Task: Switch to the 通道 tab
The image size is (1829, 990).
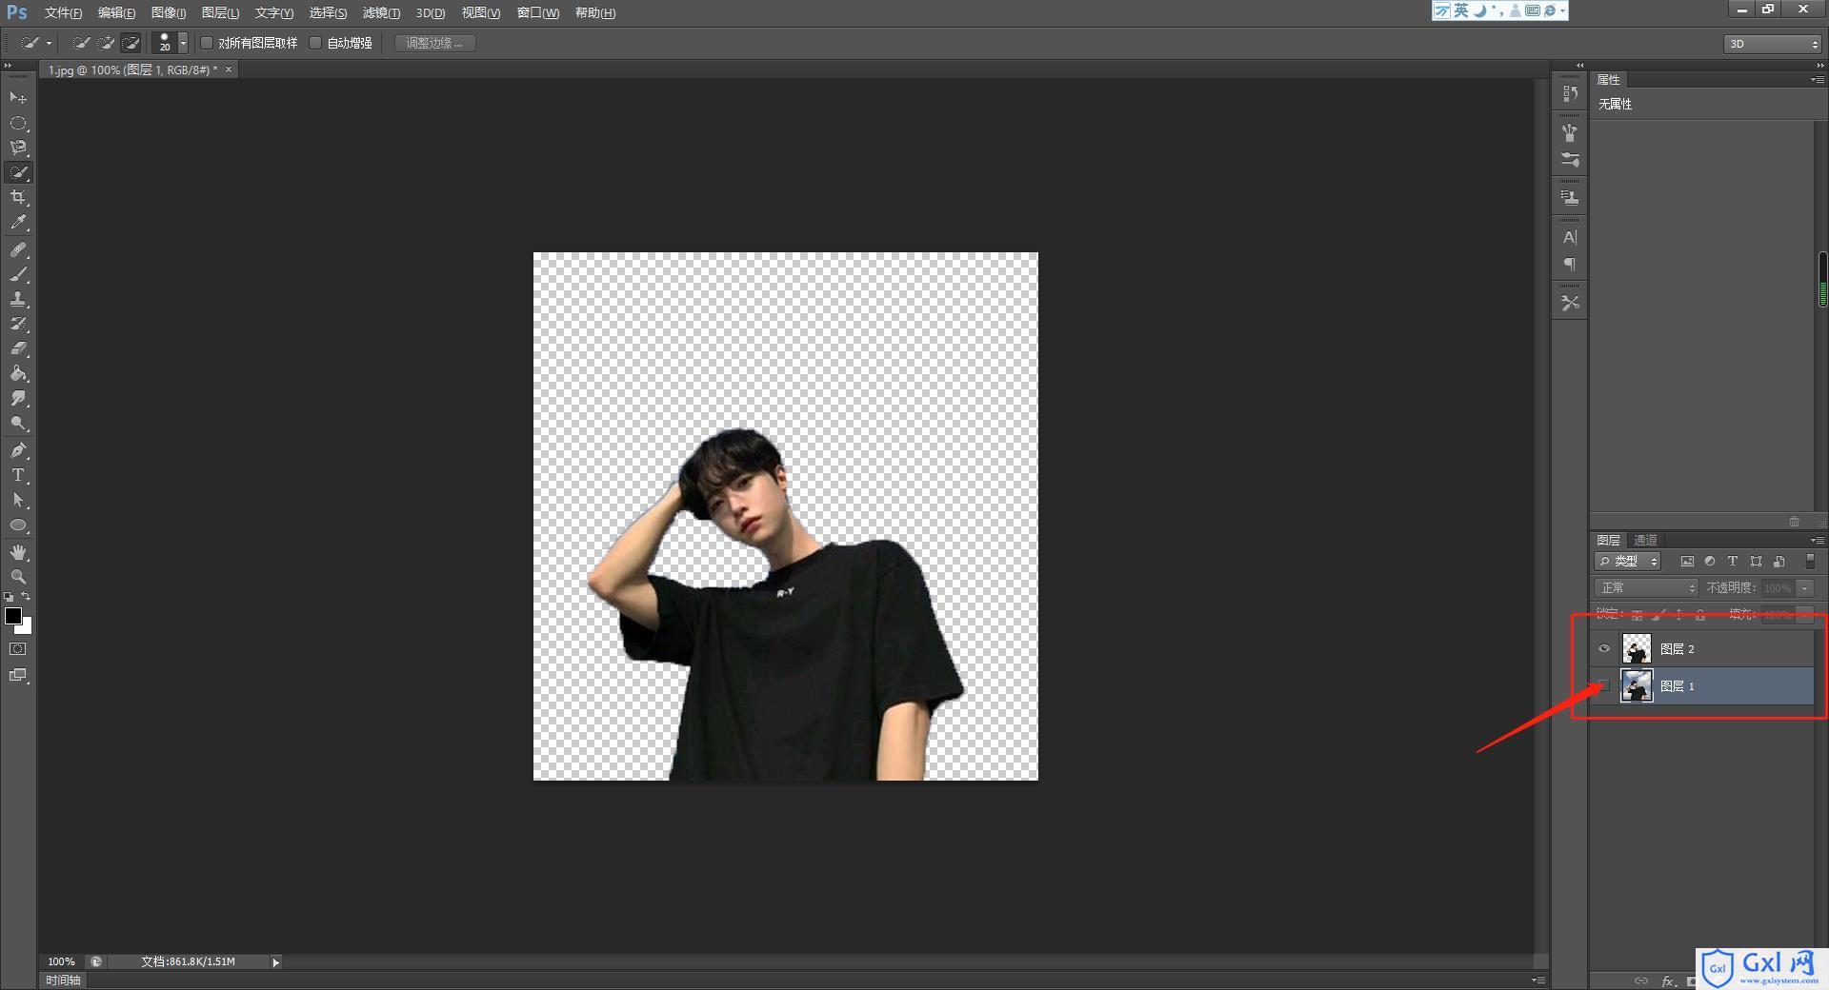Action: click(x=1645, y=540)
